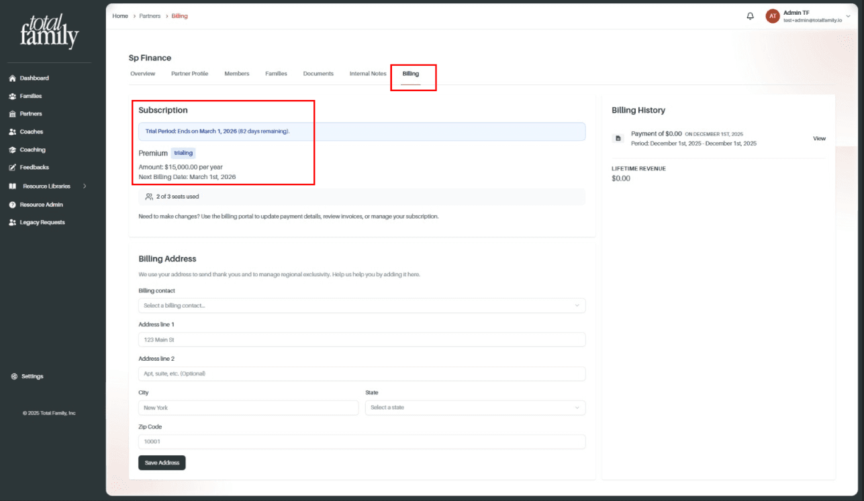The image size is (864, 501).
Task: Open the Admin TF account dropdown arrow
Action: pos(848,16)
